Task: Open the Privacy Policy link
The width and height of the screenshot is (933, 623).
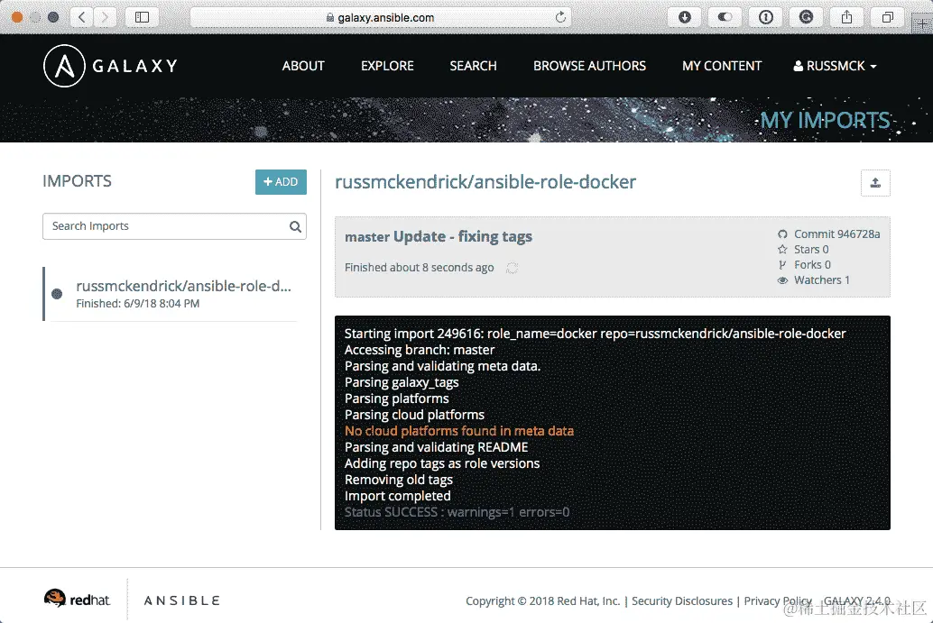Action: [x=778, y=601]
